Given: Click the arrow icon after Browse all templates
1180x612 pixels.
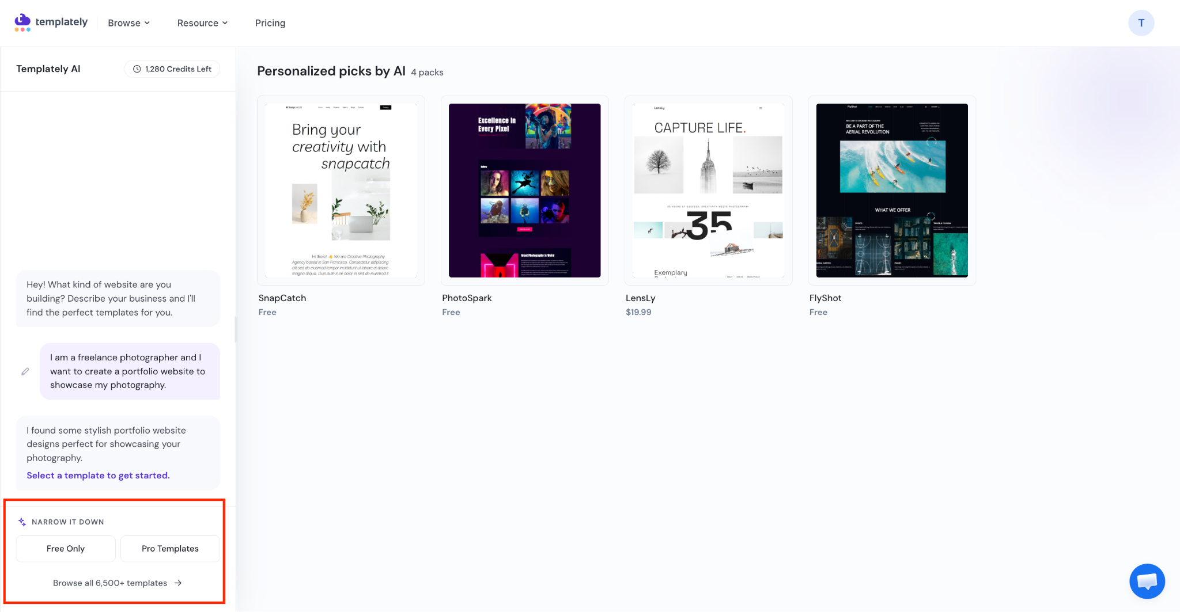Looking at the screenshot, I should 178,583.
